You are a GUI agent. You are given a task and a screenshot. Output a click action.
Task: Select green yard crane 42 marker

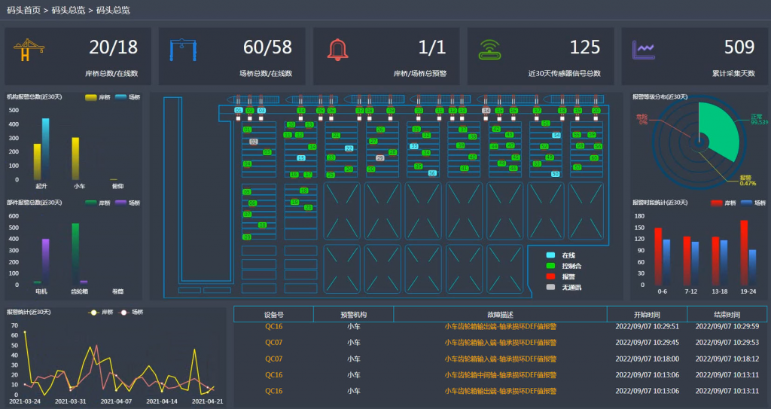coord(496,129)
